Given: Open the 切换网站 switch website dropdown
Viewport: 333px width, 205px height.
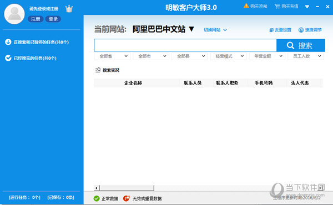Looking at the screenshot, I should click(x=215, y=30).
